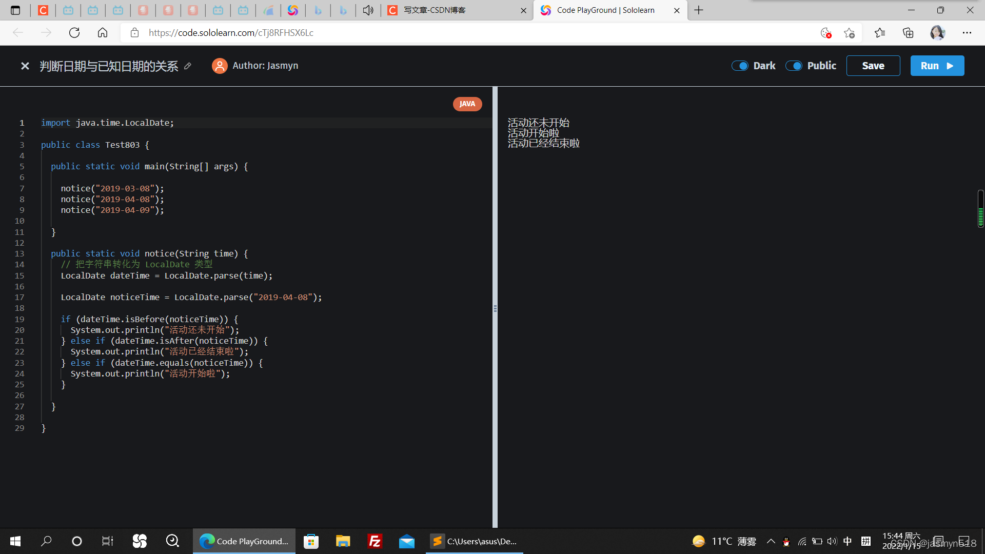Edit the code title with pencil icon
The image size is (985, 554).
pos(188,66)
